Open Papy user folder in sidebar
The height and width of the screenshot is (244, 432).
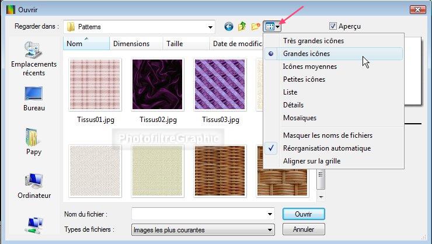click(x=34, y=142)
